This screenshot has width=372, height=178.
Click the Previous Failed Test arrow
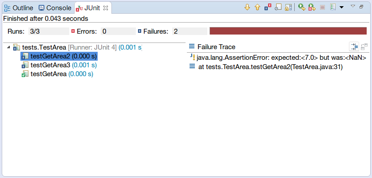click(x=257, y=7)
